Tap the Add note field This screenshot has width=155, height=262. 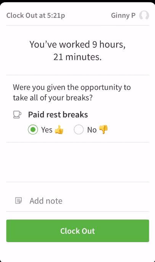77,201
